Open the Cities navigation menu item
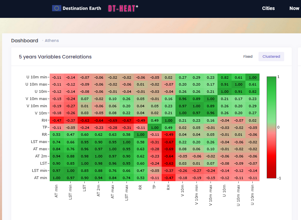 tap(268, 8)
